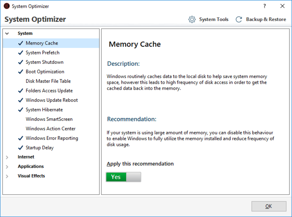
Task: Click the checkmark icon beside Windows Error Reporting
Action: coord(21,138)
